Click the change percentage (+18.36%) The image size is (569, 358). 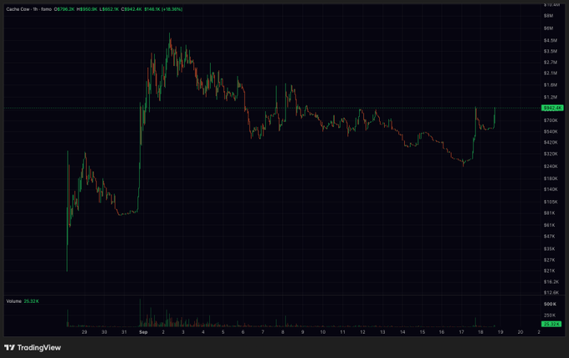click(x=172, y=9)
